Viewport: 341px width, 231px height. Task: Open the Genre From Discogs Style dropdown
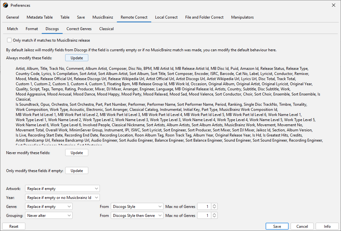137,207
